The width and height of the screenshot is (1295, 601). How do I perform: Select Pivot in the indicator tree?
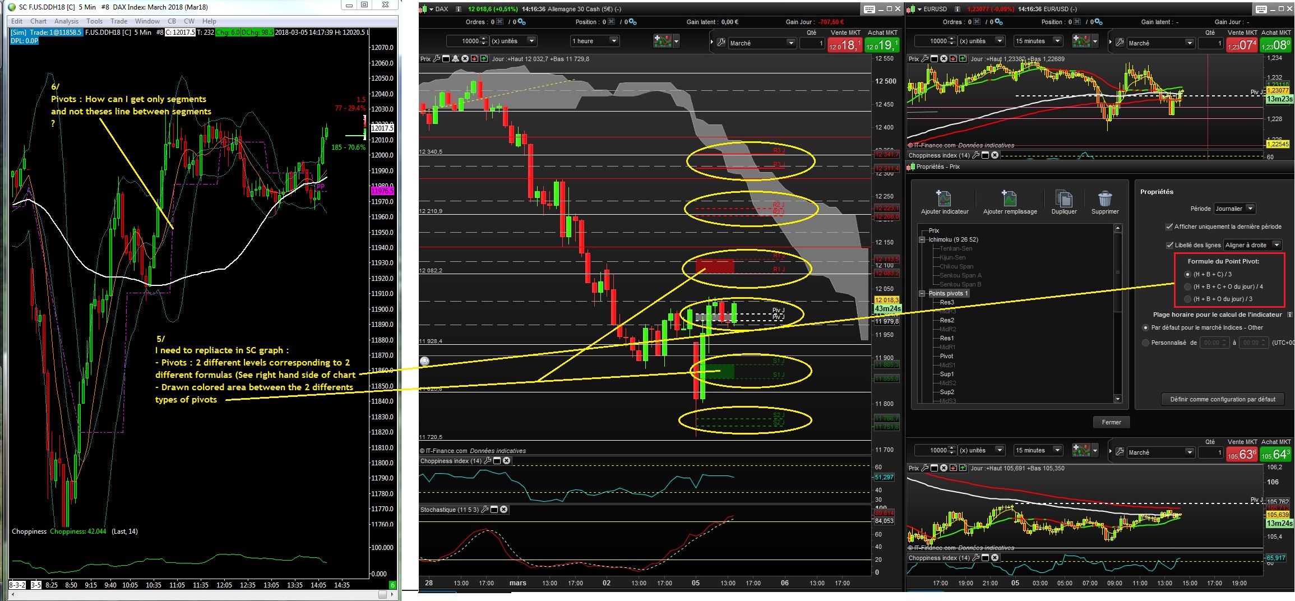[x=946, y=356]
